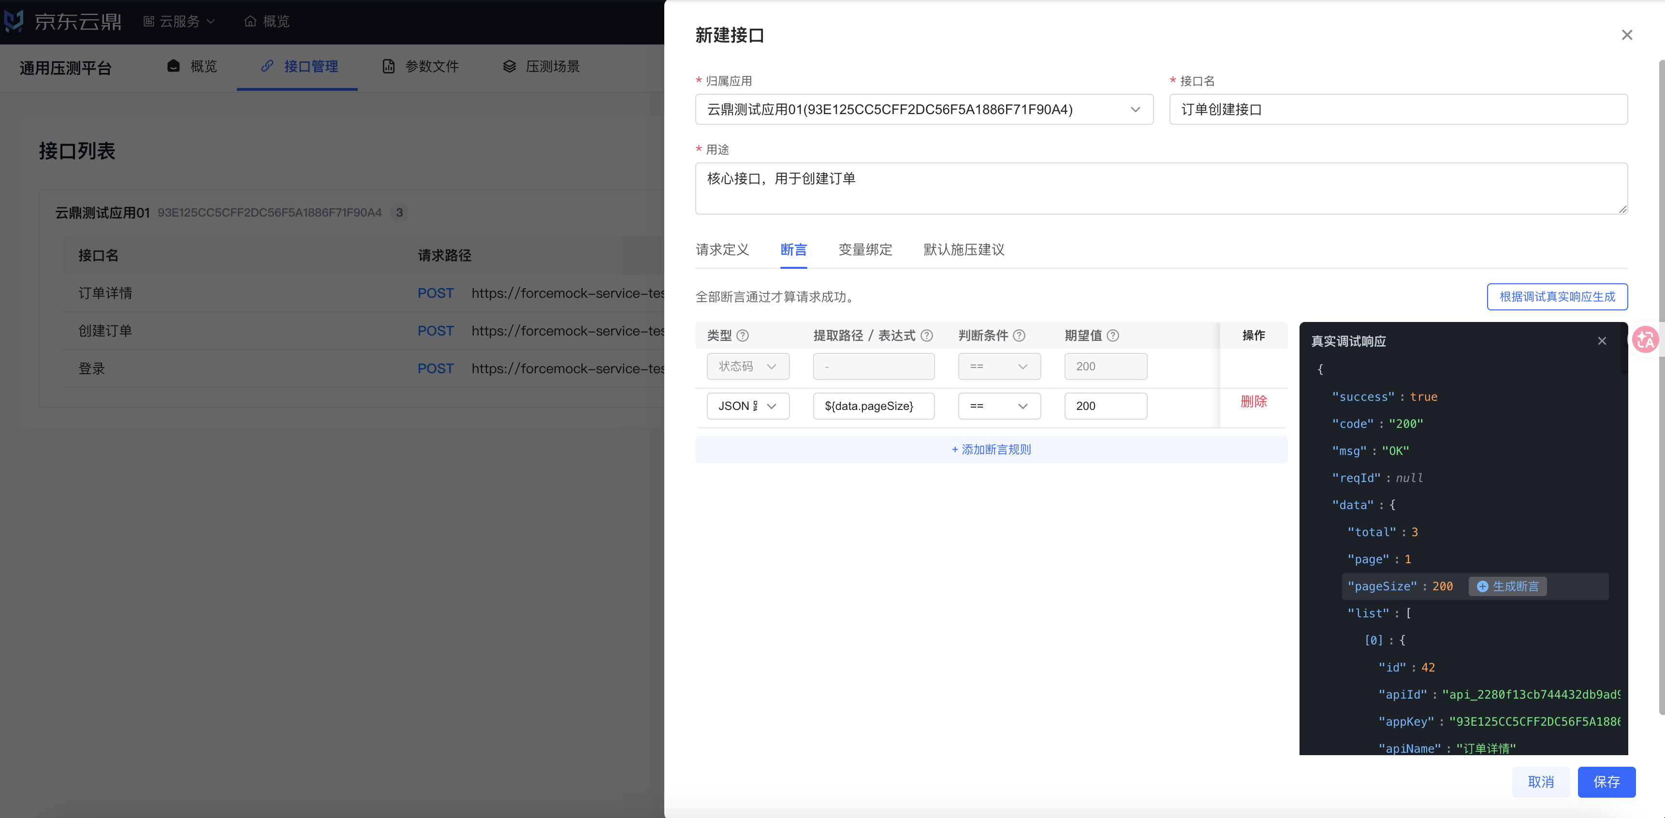Click the 概览 home icon in top bar
This screenshot has width=1665, height=818.
click(x=250, y=21)
